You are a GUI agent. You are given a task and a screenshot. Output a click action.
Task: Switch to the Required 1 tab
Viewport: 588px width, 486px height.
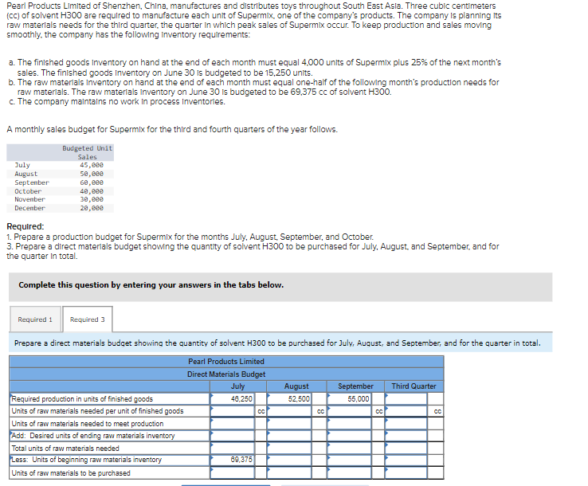[35, 319]
